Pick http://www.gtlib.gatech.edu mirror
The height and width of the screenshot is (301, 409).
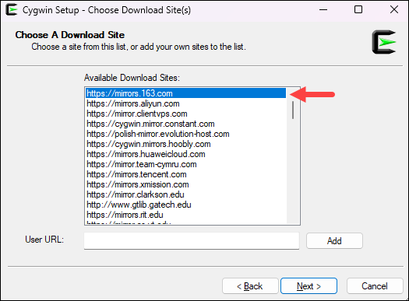coord(186,205)
